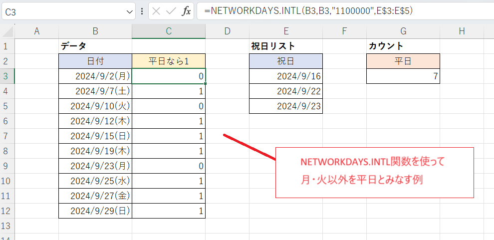
Task: Select row 3 header
Action: (x=7, y=76)
